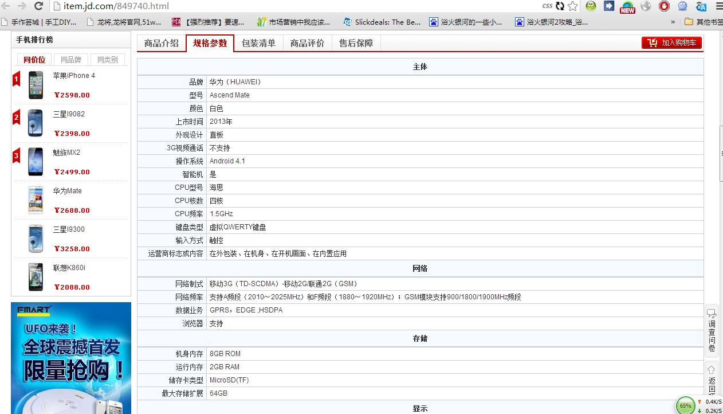723x414 pixels.
Task: Click the blue ghost extension icon
Action: click(x=682, y=6)
